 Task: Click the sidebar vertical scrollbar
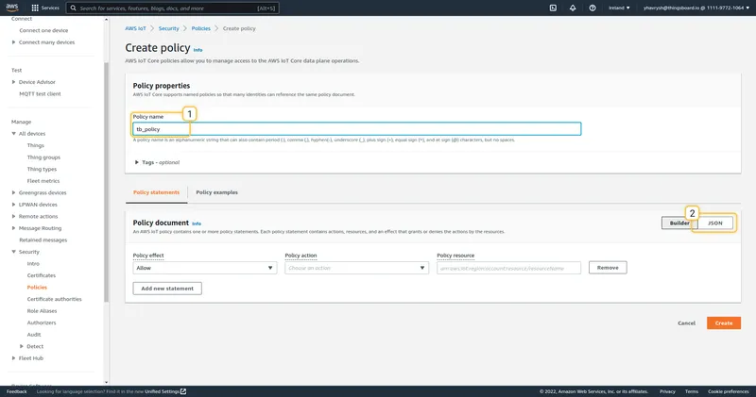click(x=106, y=183)
